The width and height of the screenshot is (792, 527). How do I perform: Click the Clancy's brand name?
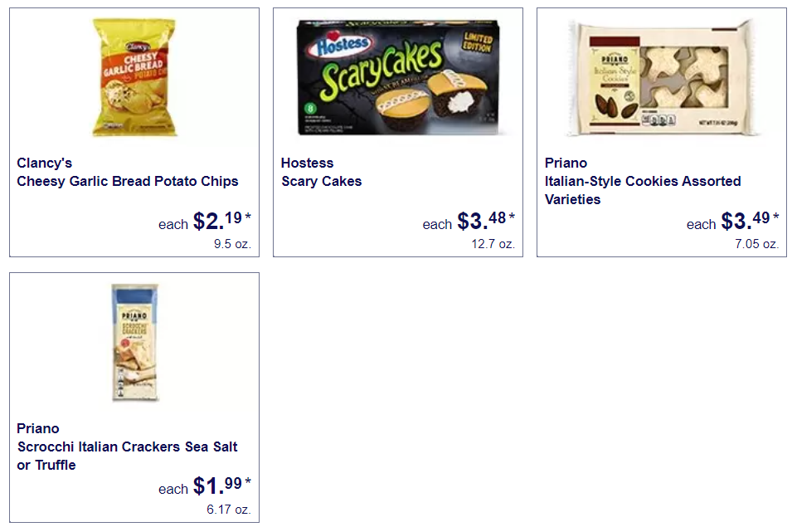(45, 163)
